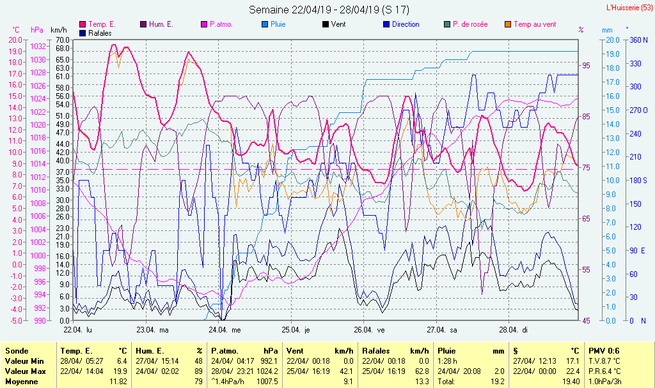Click the "Valeur Min" row label
Viewport: 655px width, 388px height.
click(x=24, y=361)
